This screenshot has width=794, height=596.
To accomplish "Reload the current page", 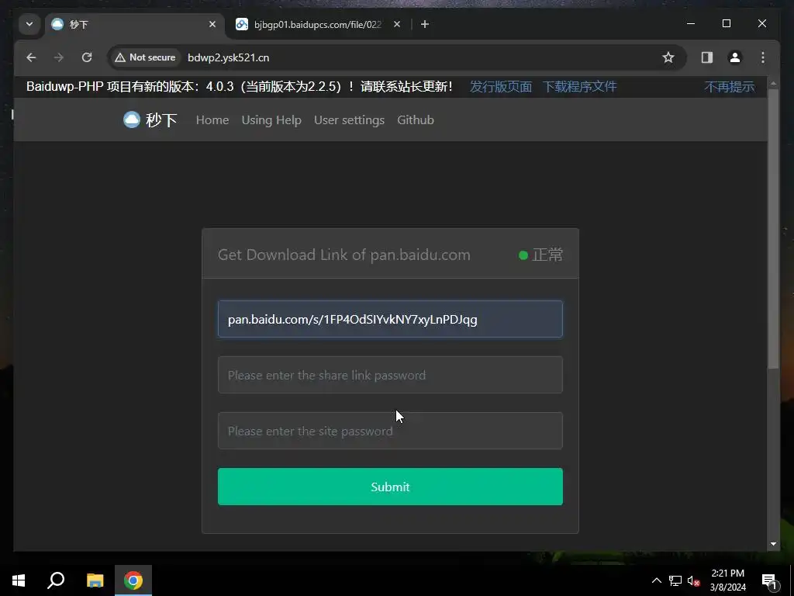I will coord(87,57).
